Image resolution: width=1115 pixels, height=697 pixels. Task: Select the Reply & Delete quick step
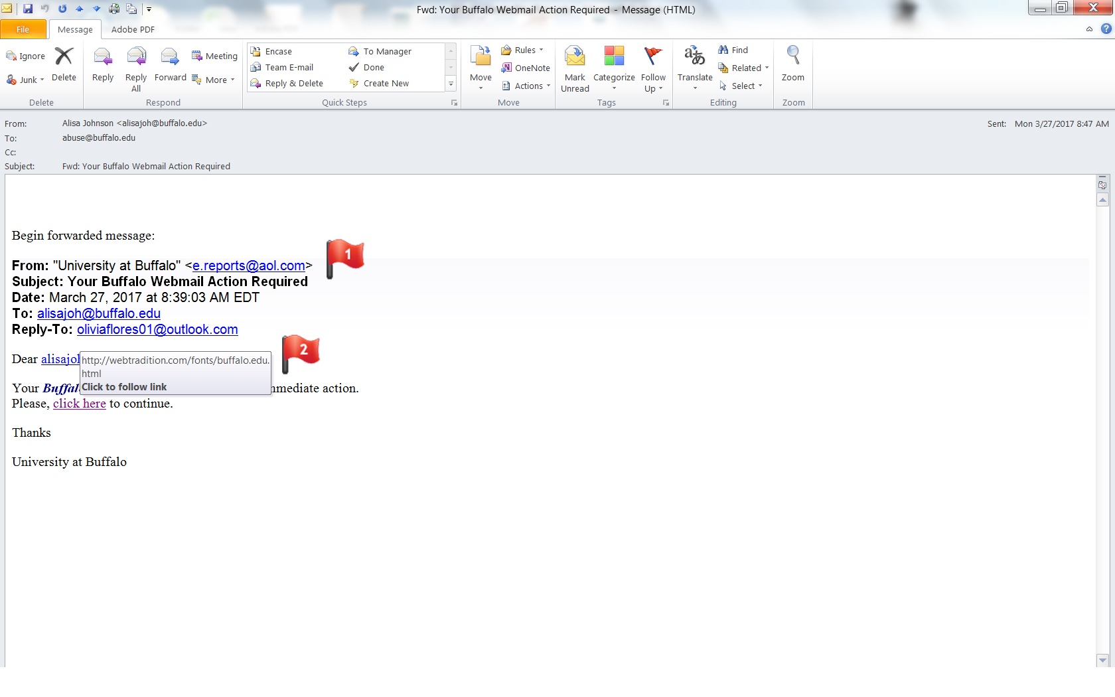293,84
